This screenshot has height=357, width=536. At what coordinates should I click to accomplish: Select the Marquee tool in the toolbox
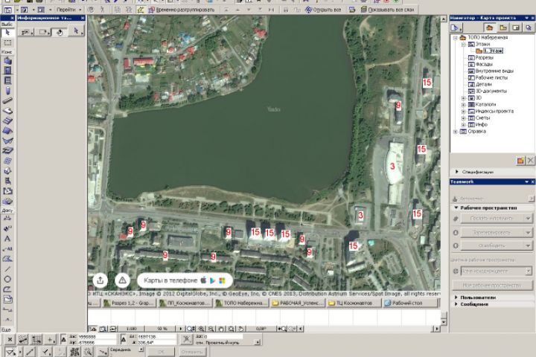point(7,42)
